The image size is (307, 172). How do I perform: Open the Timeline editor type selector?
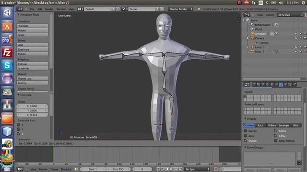click(20, 169)
